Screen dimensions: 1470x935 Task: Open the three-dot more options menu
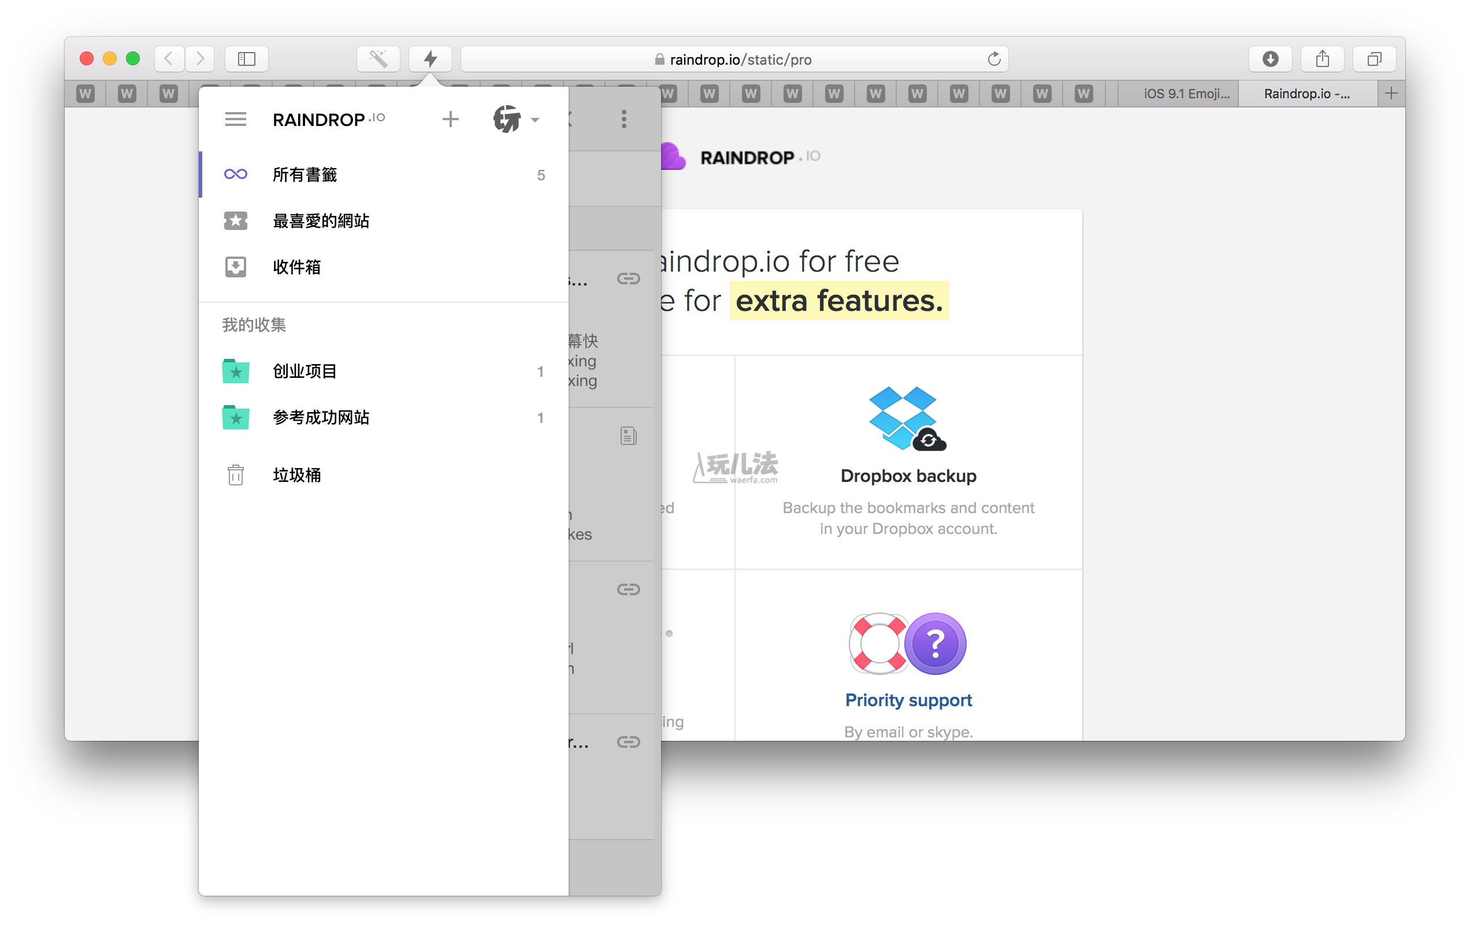click(624, 119)
